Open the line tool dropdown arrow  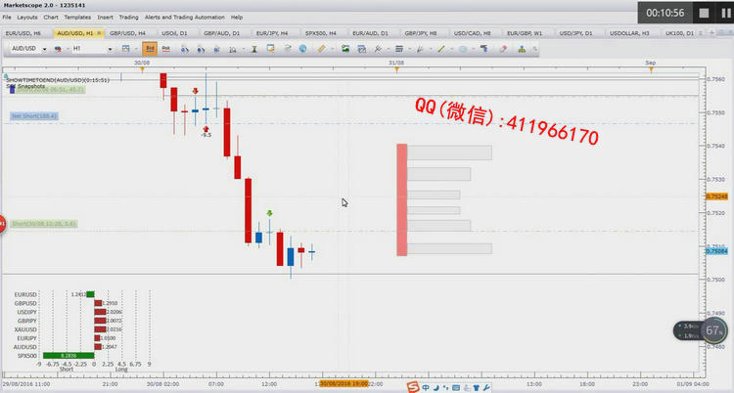pos(452,49)
